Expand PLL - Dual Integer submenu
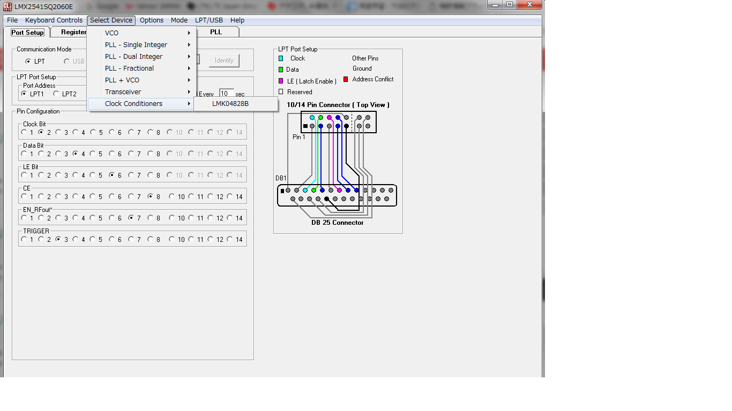732x411 pixels. coord(142,57)
